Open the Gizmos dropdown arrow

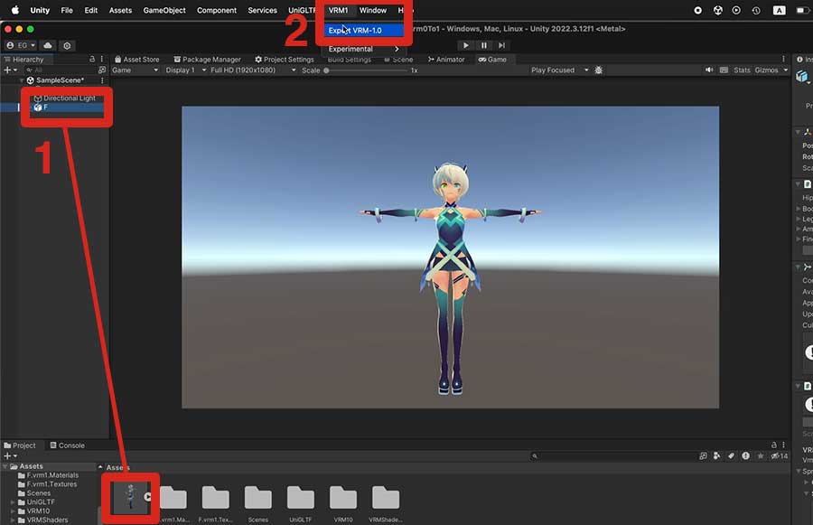pyautogui.click(x=786, y=70)
